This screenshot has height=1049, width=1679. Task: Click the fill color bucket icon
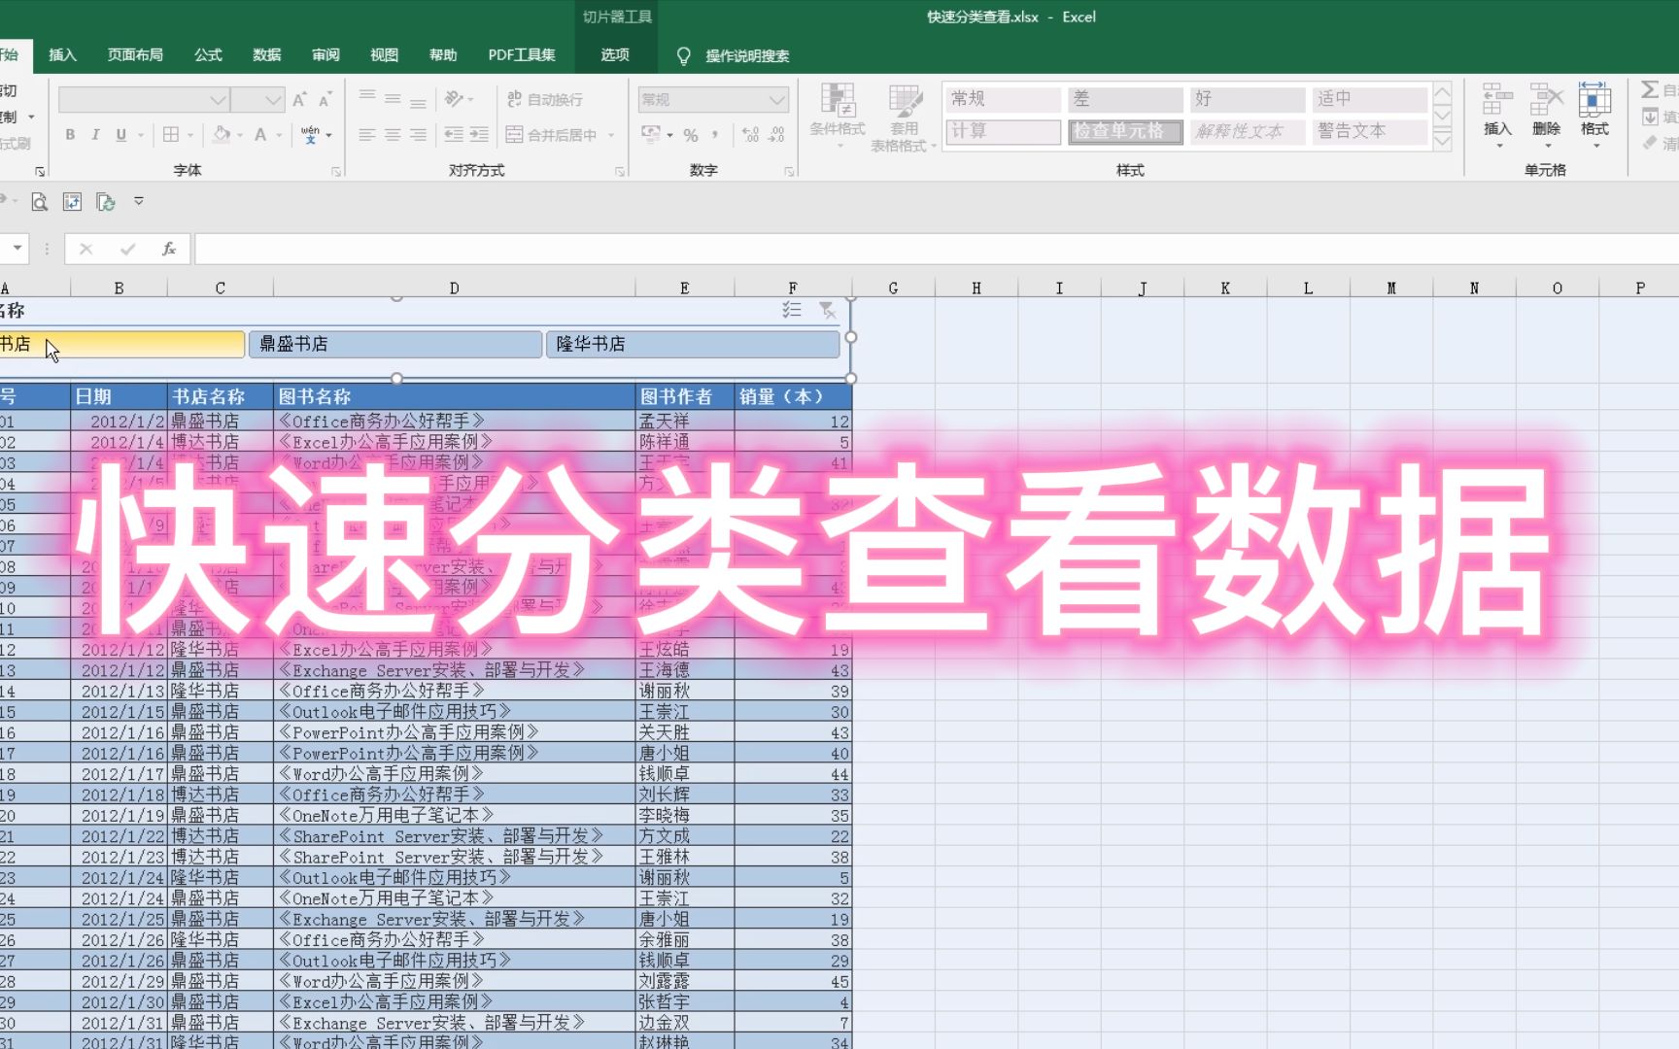click(222, 135)
